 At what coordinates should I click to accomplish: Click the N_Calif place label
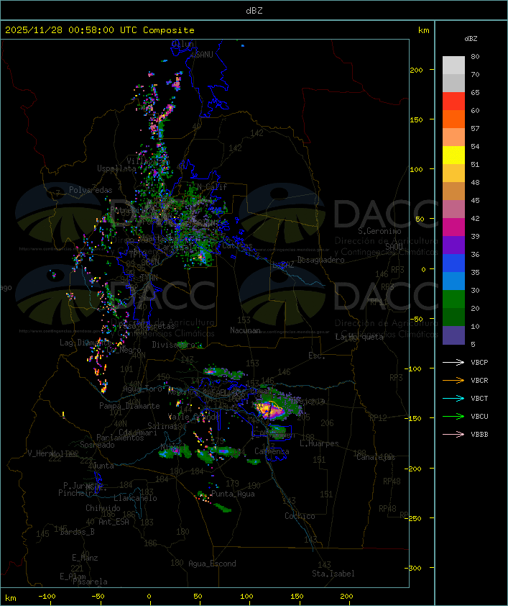click(212, 187)
